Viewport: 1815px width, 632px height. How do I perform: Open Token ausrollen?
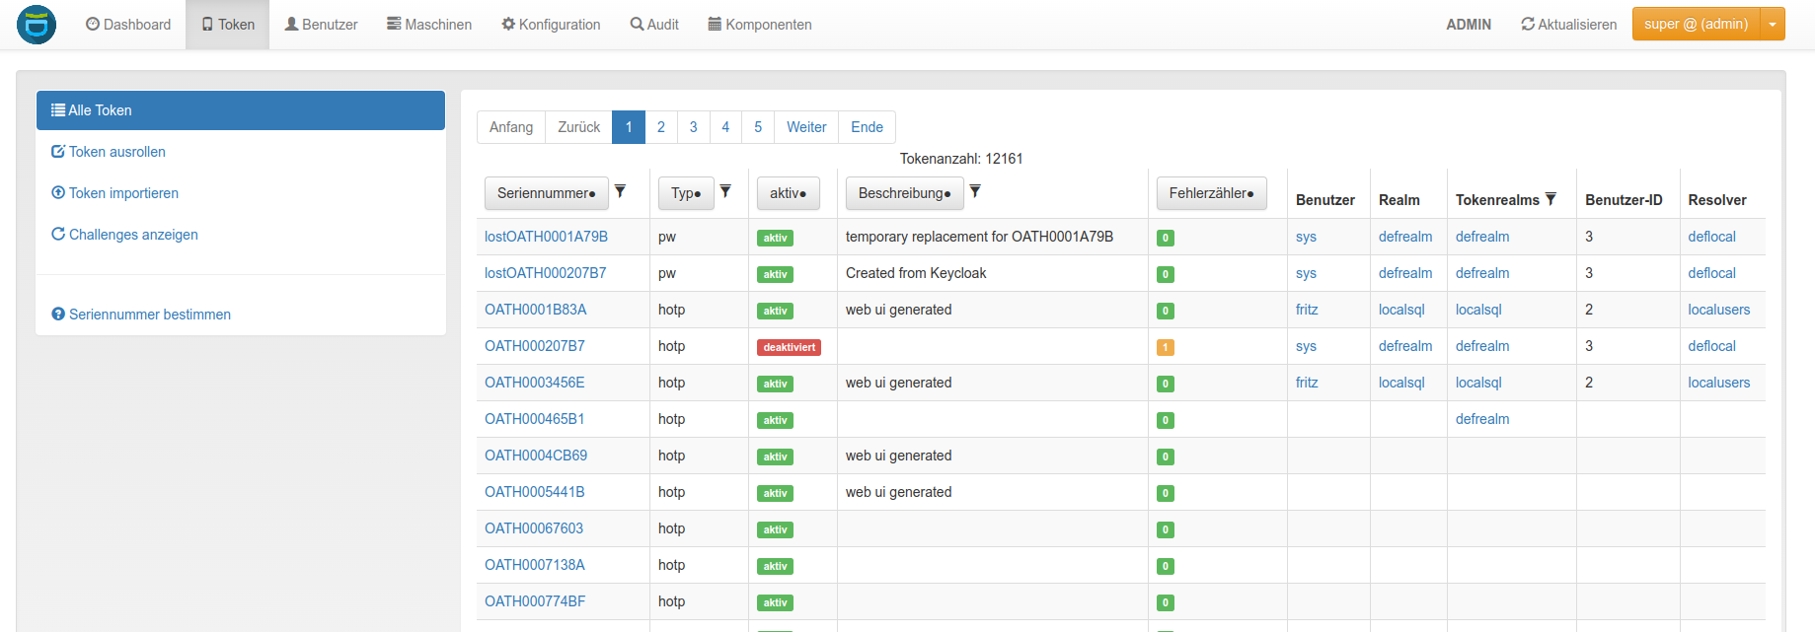pos(109,152)
